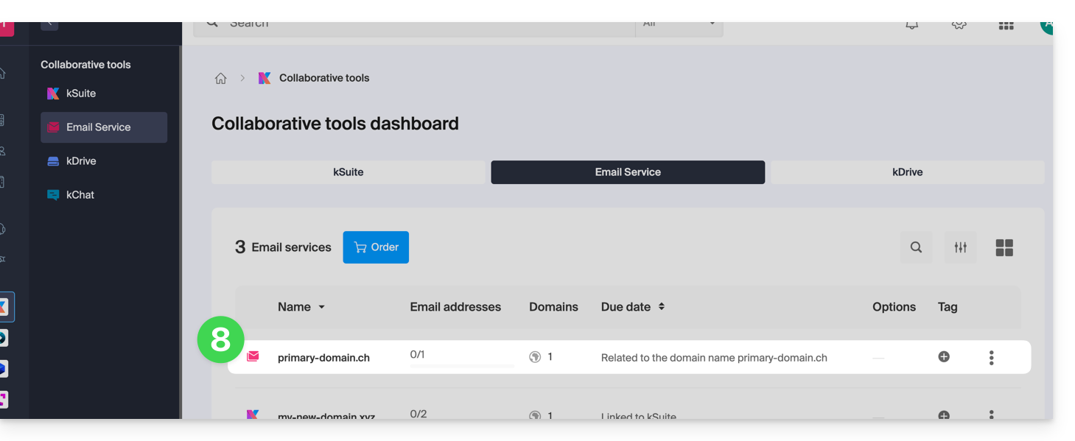The height and width of the screenshot is (441, 1075).
Task: Click the globe domains icon for primary-domain.ch
Action: [x=535, y=357]
